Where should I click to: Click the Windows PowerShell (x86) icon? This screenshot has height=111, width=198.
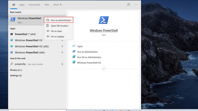point(12,52)
